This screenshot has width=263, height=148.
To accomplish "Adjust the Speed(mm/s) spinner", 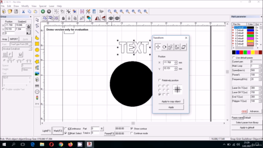I will pos(260,70).
